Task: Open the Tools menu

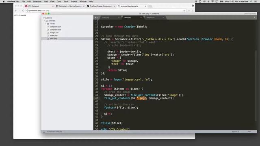Action: click(66, 2)
